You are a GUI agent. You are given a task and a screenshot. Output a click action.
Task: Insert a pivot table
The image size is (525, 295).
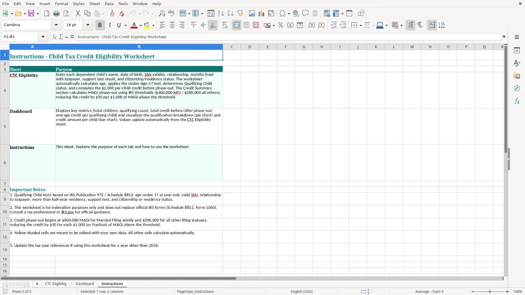coord(271,14)
